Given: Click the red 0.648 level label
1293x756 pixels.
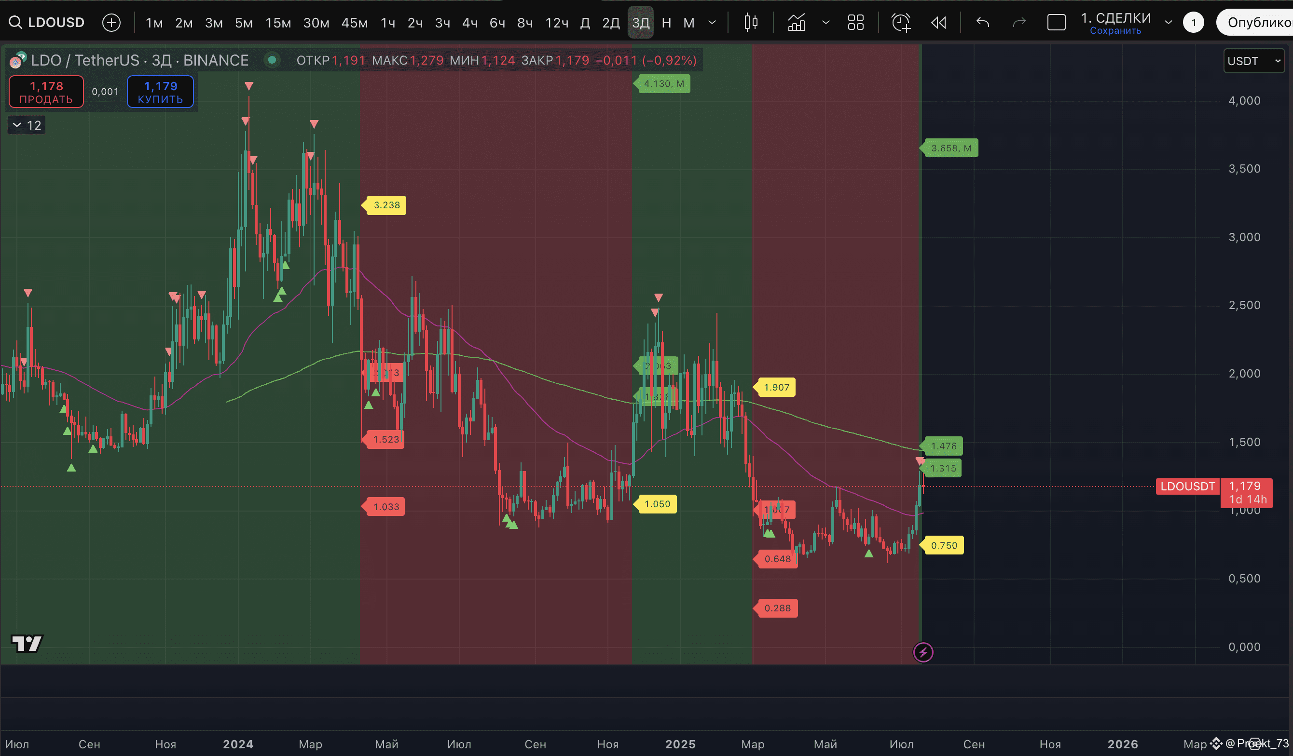Looking at the screenshot, I should point(775,559).
